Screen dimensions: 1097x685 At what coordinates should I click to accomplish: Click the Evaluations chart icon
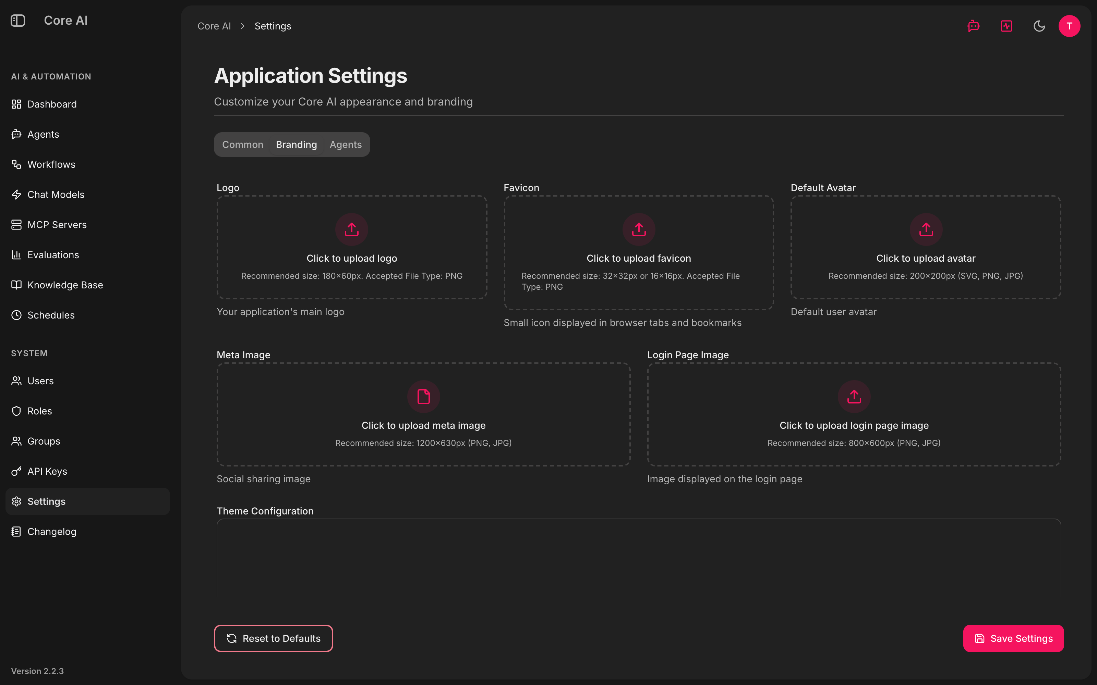pyautogui.click(x=16, y=254)
